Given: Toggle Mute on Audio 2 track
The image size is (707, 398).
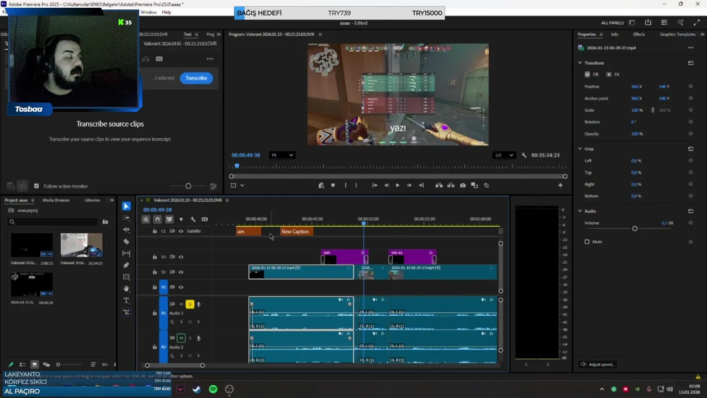Looking at the screenshot, I should pyautogui.click(x=181, y=338).
